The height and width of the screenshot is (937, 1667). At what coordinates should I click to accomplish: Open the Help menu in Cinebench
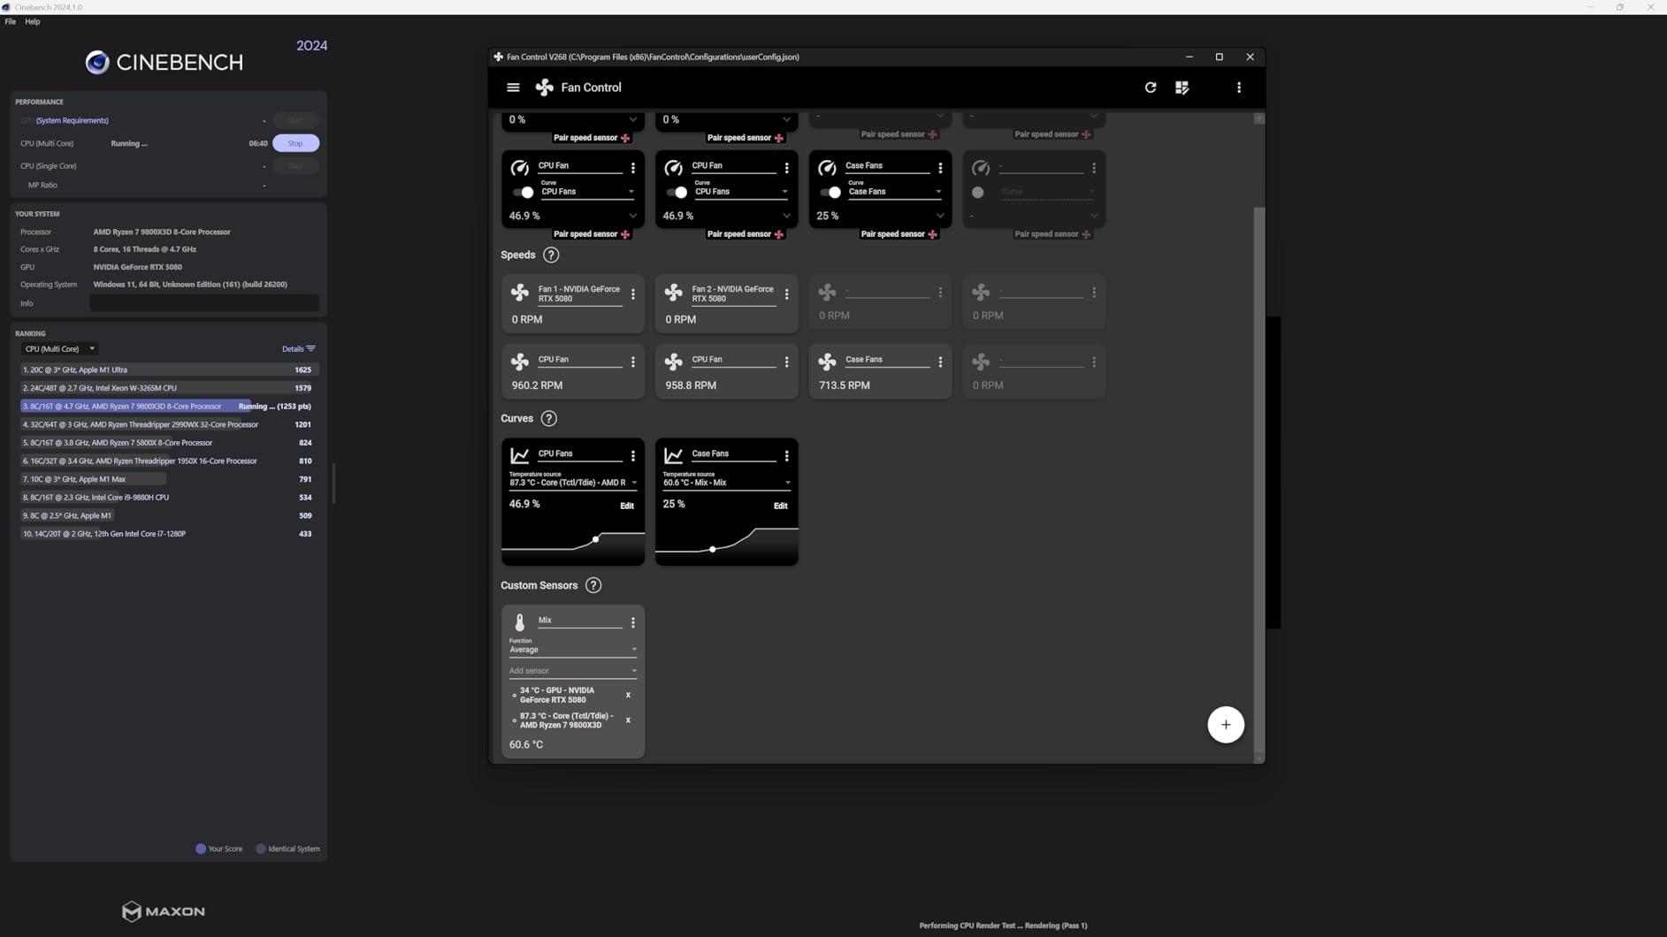[x=33, y=22]
